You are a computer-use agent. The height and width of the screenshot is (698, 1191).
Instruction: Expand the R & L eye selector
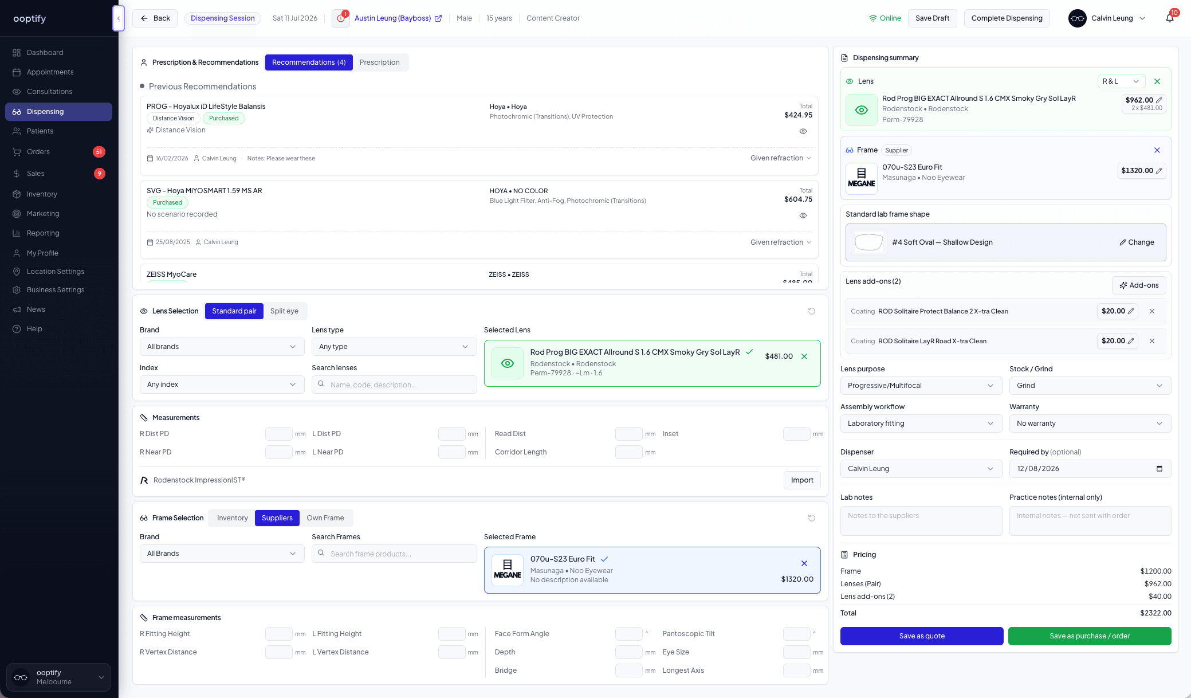coord(1121,81)
